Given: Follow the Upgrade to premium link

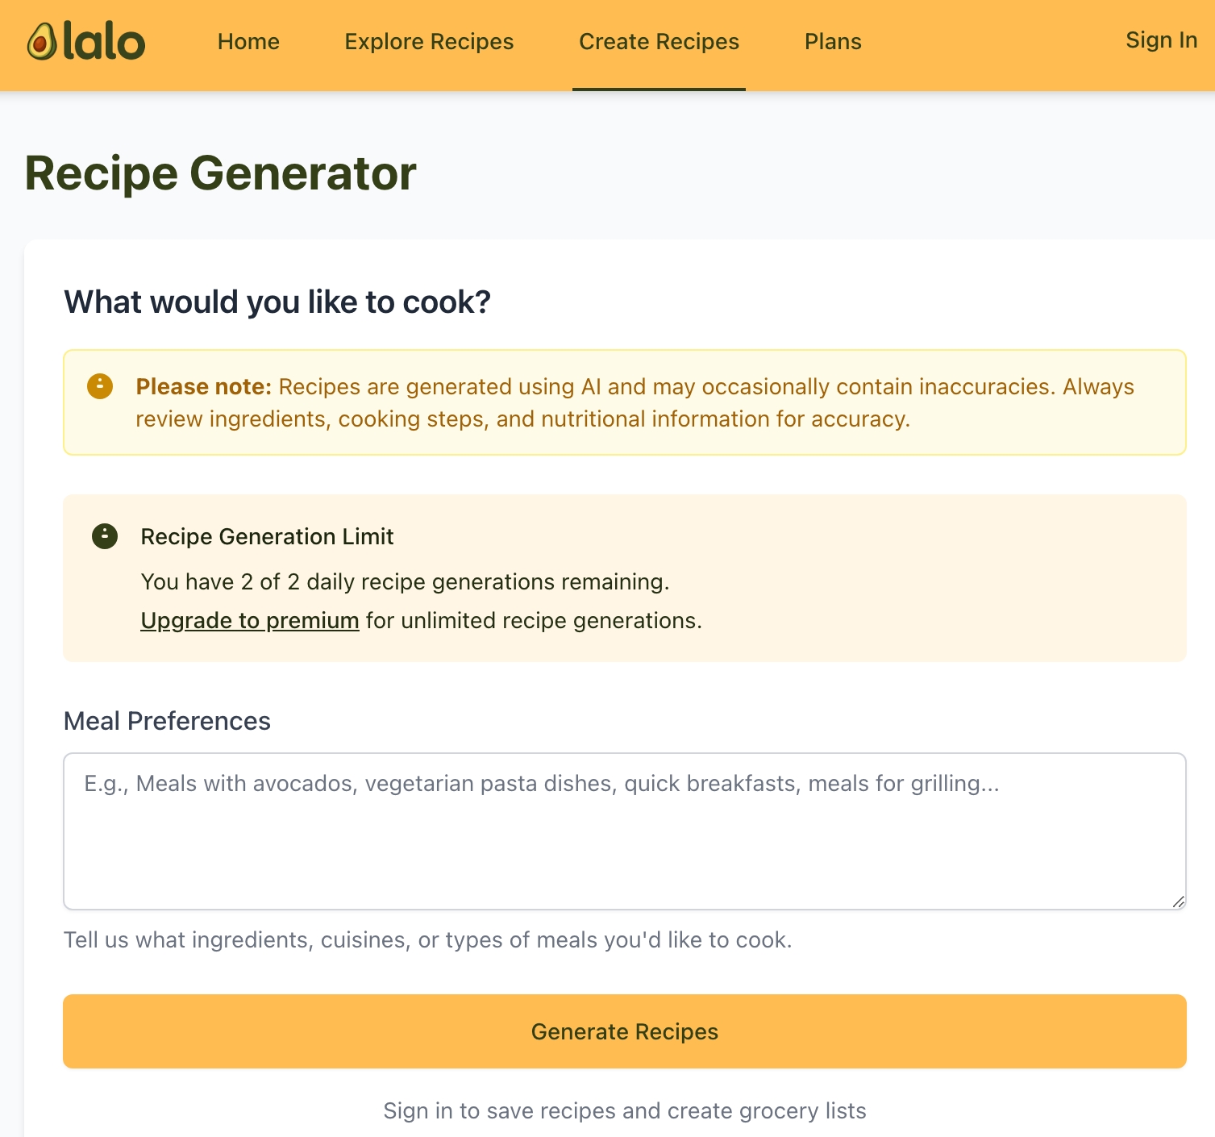Looking at the screenshot, I should tap(250, 621).
